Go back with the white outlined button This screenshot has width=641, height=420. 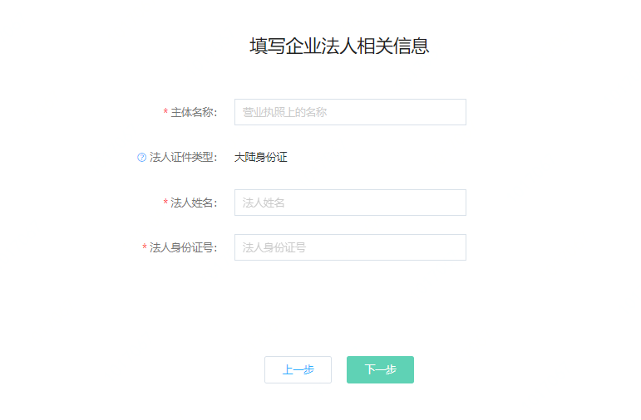(x=298, y=370)
